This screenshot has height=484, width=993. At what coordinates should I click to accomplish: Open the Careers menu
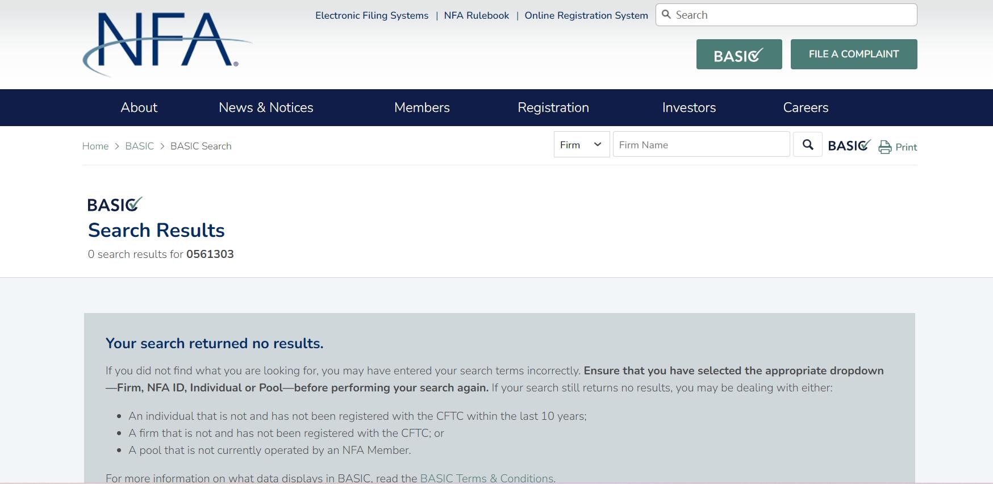(x=806, y=107)
